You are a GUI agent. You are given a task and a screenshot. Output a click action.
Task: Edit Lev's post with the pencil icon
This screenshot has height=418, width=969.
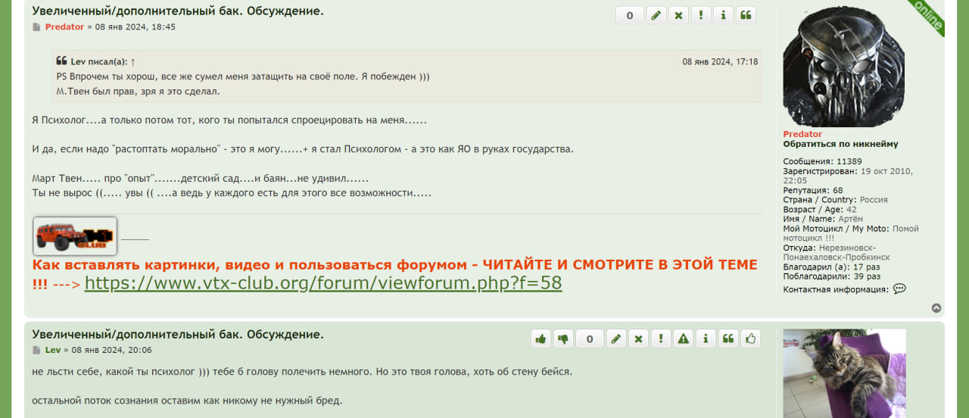[x=616, y=338]
